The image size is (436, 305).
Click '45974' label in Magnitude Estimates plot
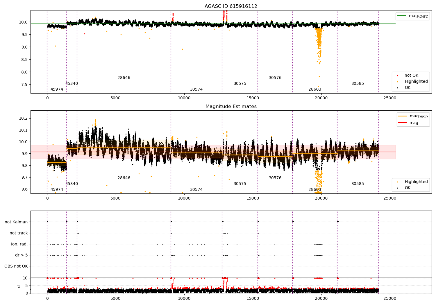coord(57,190)
